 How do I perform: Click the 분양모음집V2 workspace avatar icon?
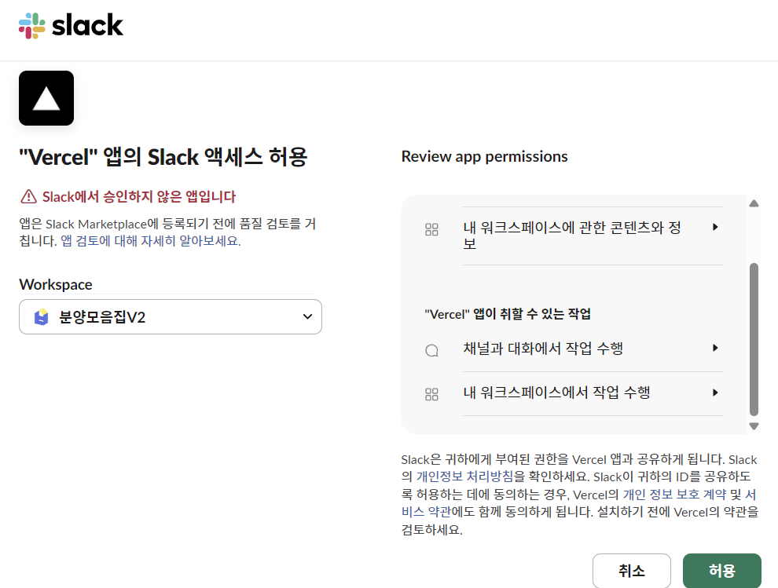tap(42, 317)
